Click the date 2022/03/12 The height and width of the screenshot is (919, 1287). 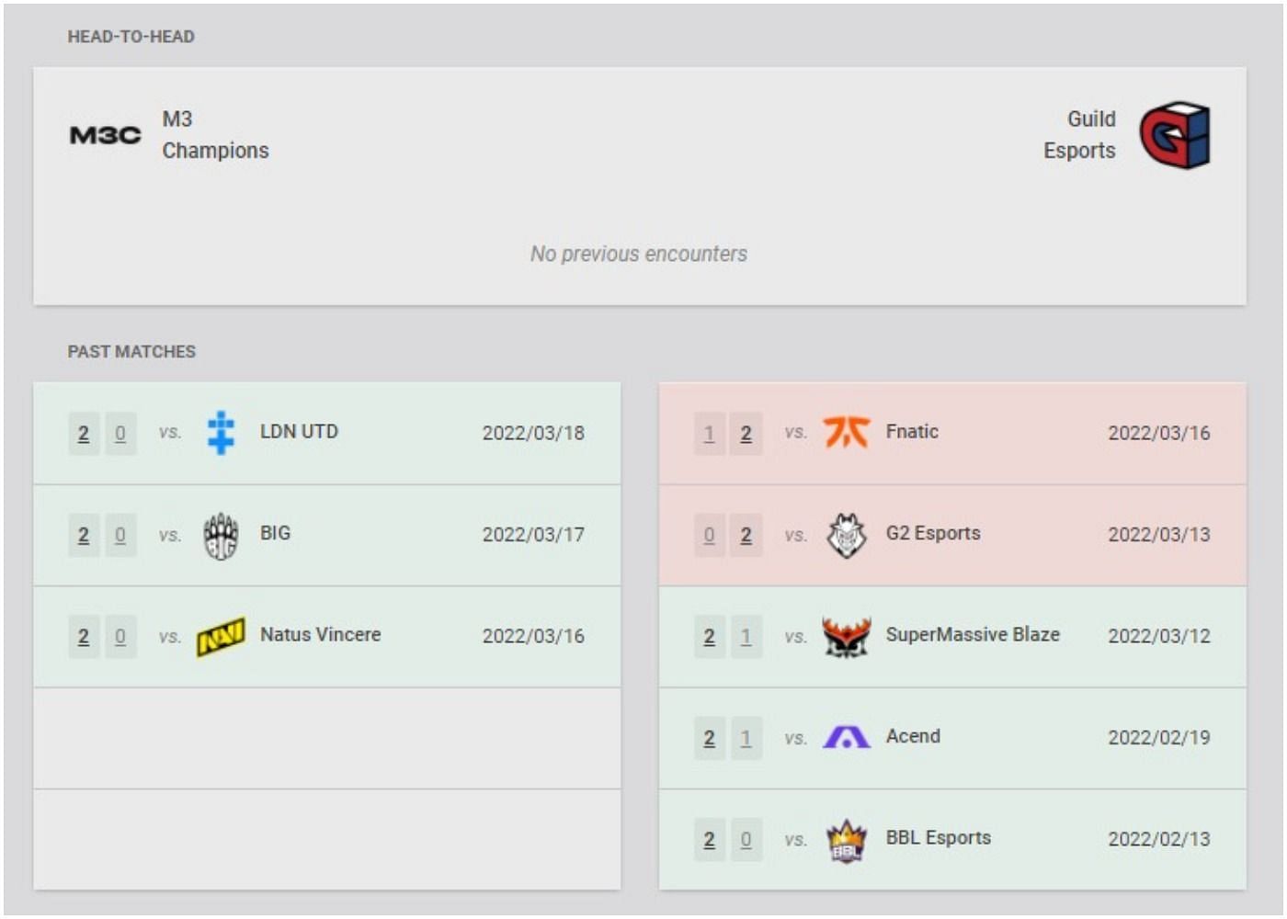1159,636
